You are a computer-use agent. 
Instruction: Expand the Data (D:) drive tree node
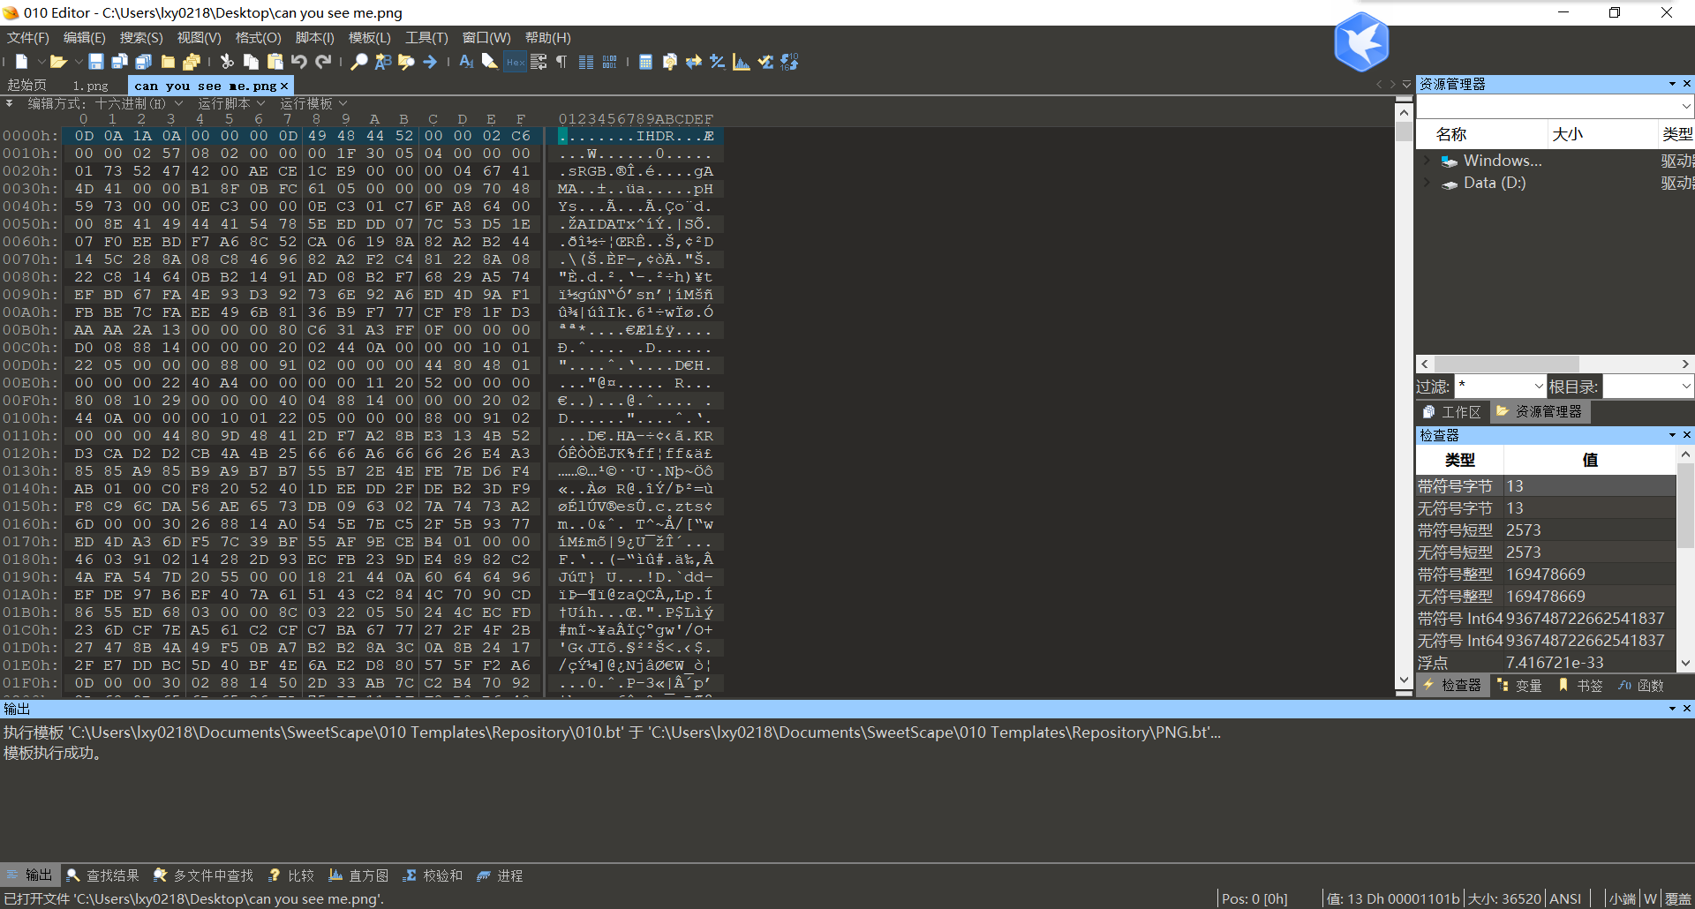pos(1427,183)
